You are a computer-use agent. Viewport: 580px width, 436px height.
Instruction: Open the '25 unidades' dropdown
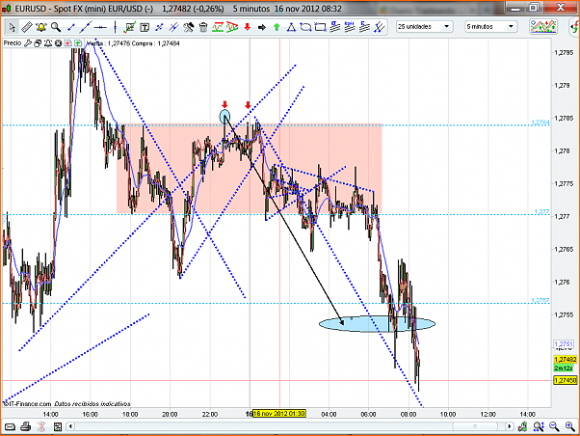[x=424, y=27]
